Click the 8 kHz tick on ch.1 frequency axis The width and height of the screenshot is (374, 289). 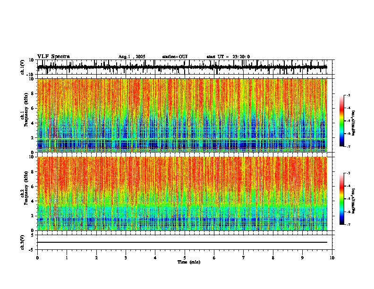pyautogui.click(x=33, y=93)
